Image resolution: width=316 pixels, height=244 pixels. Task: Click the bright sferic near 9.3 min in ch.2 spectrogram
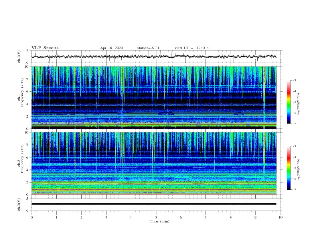coord(264,163)
